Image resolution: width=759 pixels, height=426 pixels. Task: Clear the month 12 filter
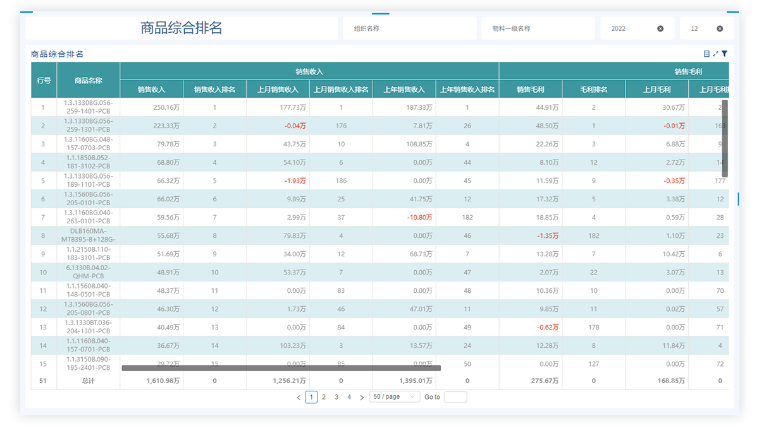pyautogui.click(x=720, y=28)
